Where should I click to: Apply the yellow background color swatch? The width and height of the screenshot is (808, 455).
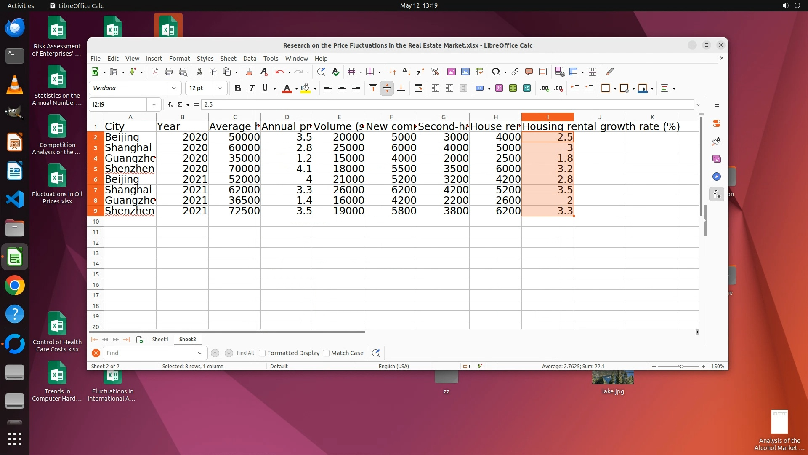[306, 88]
